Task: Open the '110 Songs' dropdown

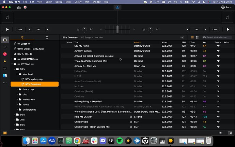Action: click(x=87, y=38)
